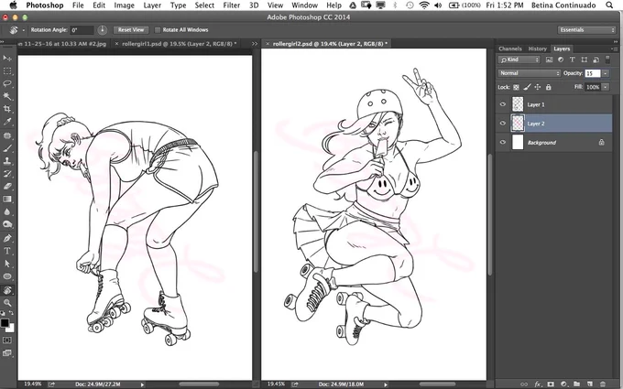The width and height of the screenshot is (623, 389).
Task: Hide Layer 2 with eye icon
Action: click(x=503, y=124)
